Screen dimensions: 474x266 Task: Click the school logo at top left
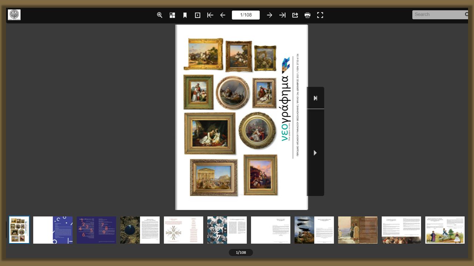[x=14, y=15]
